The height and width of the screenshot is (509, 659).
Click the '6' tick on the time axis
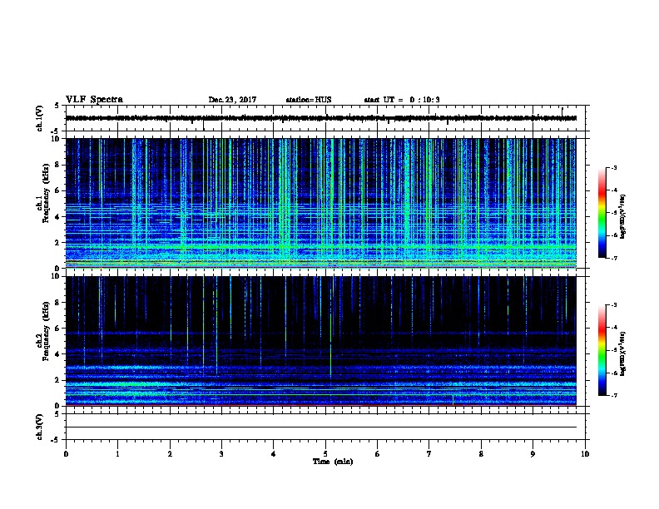pos(378,454)
